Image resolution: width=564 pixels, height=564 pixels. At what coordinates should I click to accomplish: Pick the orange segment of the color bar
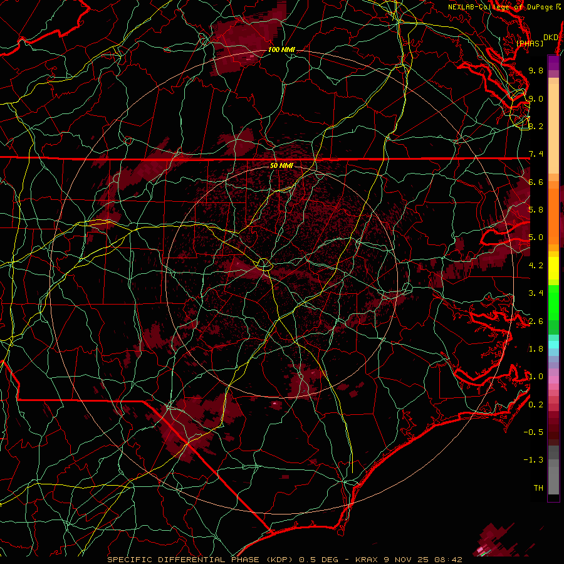[553, 216]
